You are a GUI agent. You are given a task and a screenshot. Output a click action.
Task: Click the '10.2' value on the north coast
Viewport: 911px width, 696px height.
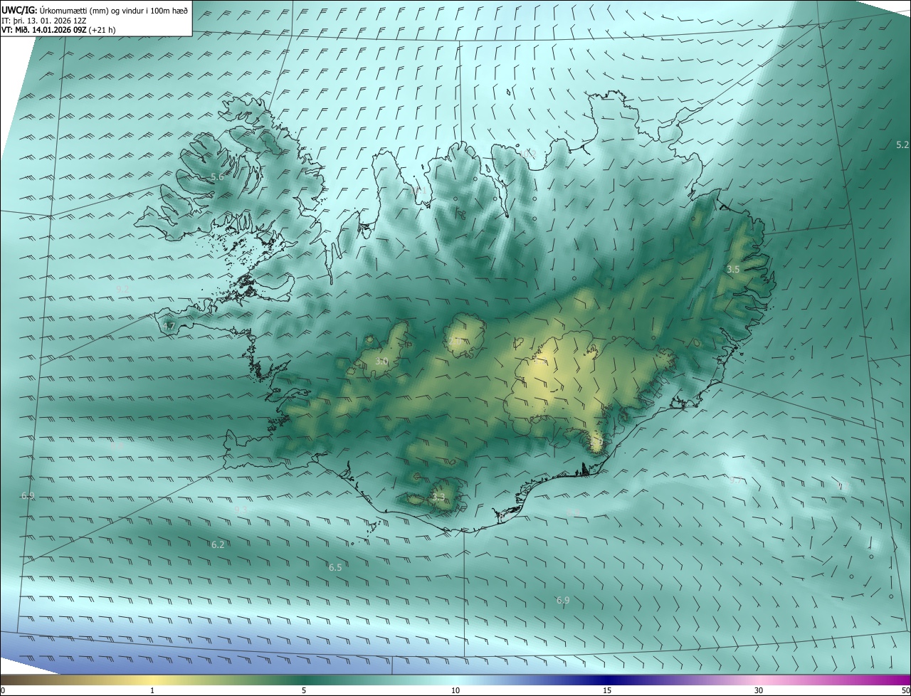point(527,154)
